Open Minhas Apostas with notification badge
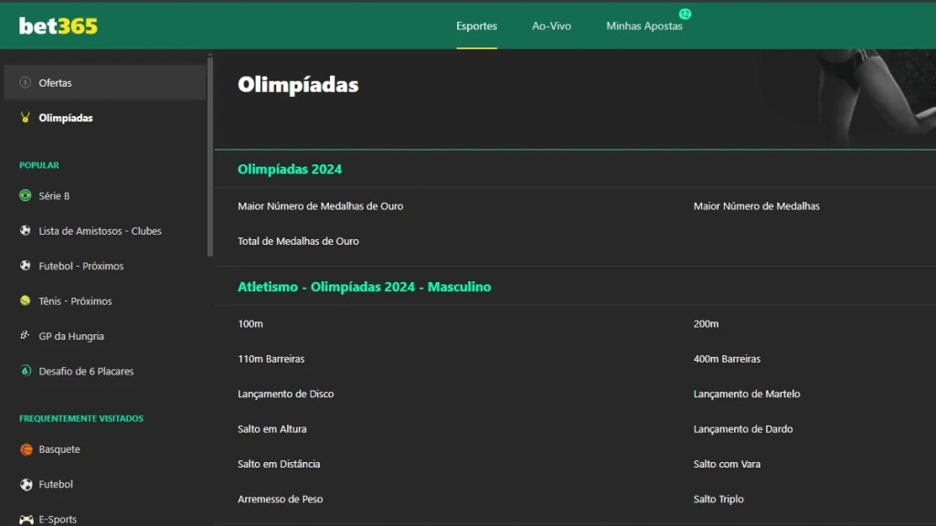Screen dimensions: 936x526 click(643, 26)
